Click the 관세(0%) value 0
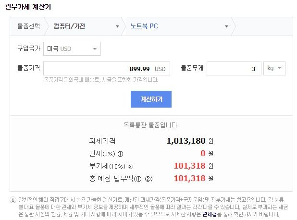The image size is (297, 220). (x=203, y=153)
